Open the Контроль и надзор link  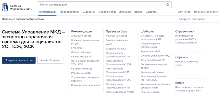pyautogui.click(x=82, y=69)
